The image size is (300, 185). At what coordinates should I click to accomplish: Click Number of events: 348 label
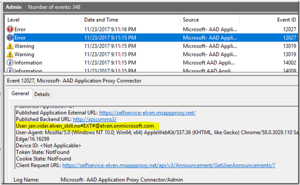(55, 7)
